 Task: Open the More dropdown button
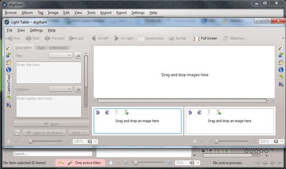pos(79,133)
